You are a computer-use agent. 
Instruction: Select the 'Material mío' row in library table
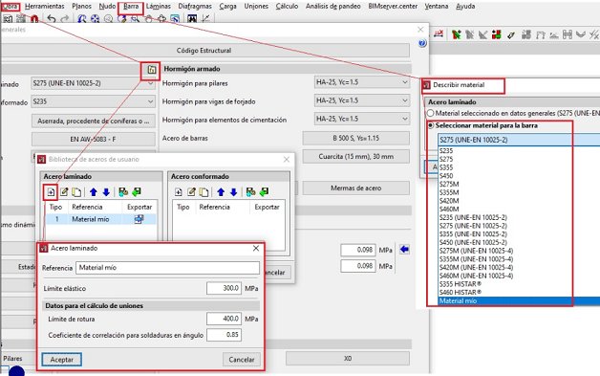(x=100, y=219)
